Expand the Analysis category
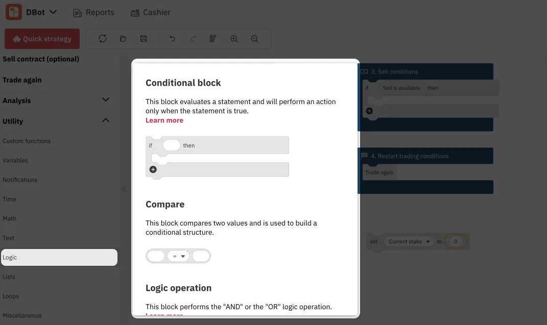 [106, 99]
